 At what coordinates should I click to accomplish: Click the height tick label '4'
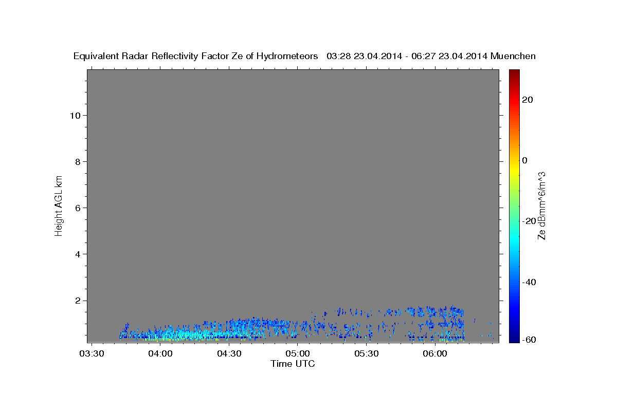(77, 254)
